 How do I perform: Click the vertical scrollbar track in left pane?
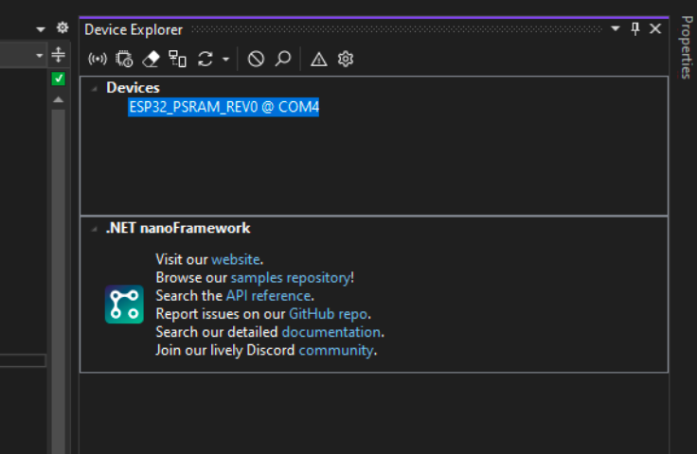(x=58, y=282)
